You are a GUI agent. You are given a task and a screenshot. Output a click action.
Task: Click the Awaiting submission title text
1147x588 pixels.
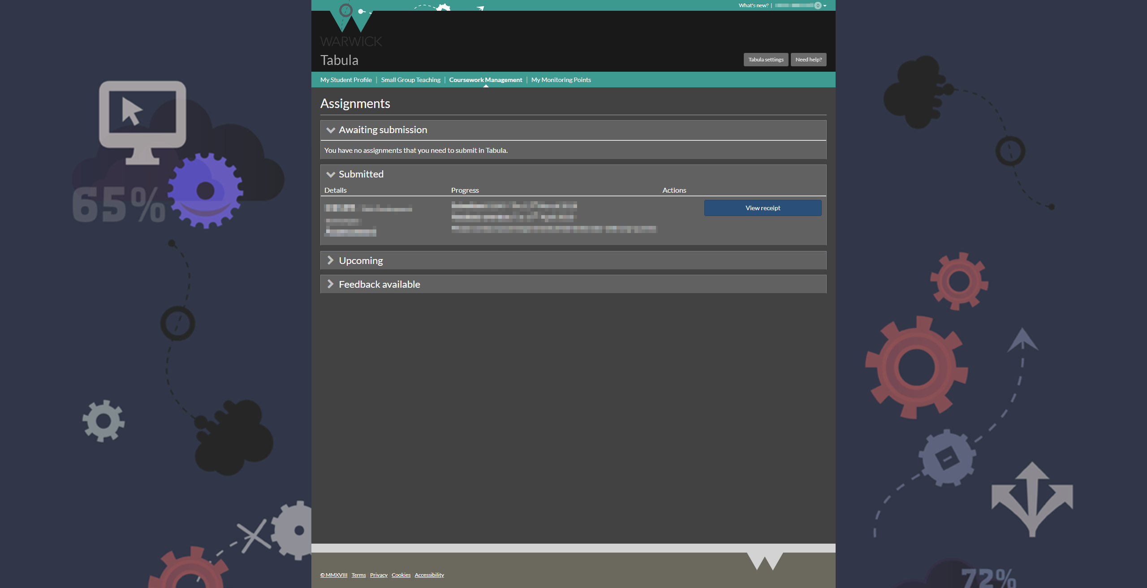pyautogui.click(x=383, y=130)
